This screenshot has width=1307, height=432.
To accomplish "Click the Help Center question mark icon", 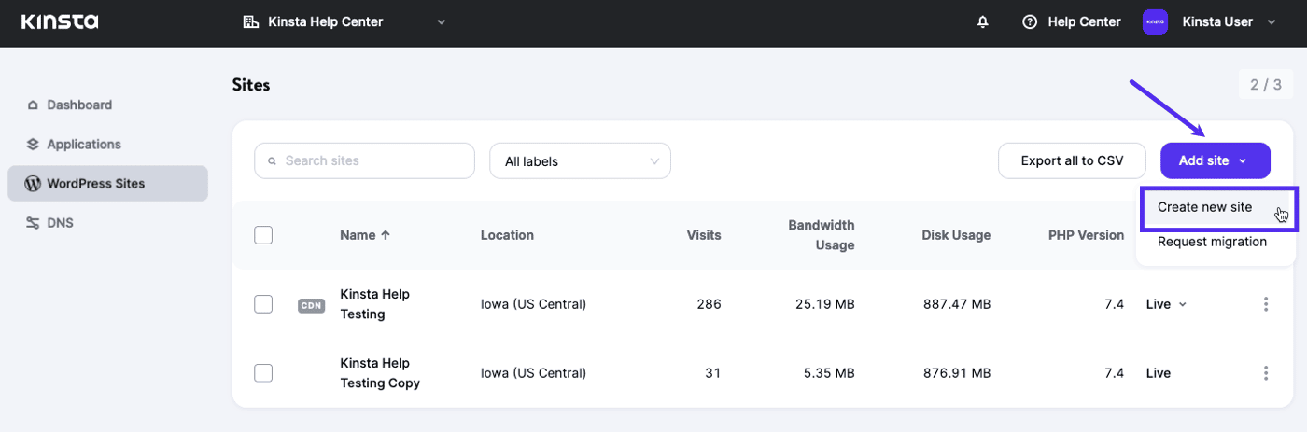I will (1030, 22).
